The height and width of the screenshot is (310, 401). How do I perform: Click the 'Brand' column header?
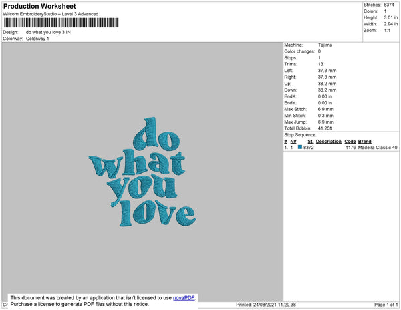[364, 142]
